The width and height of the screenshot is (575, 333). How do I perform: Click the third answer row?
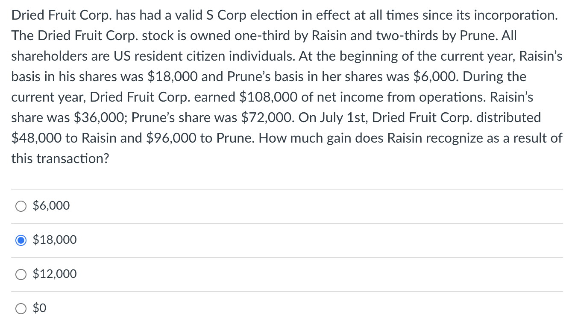coord(171,274)
